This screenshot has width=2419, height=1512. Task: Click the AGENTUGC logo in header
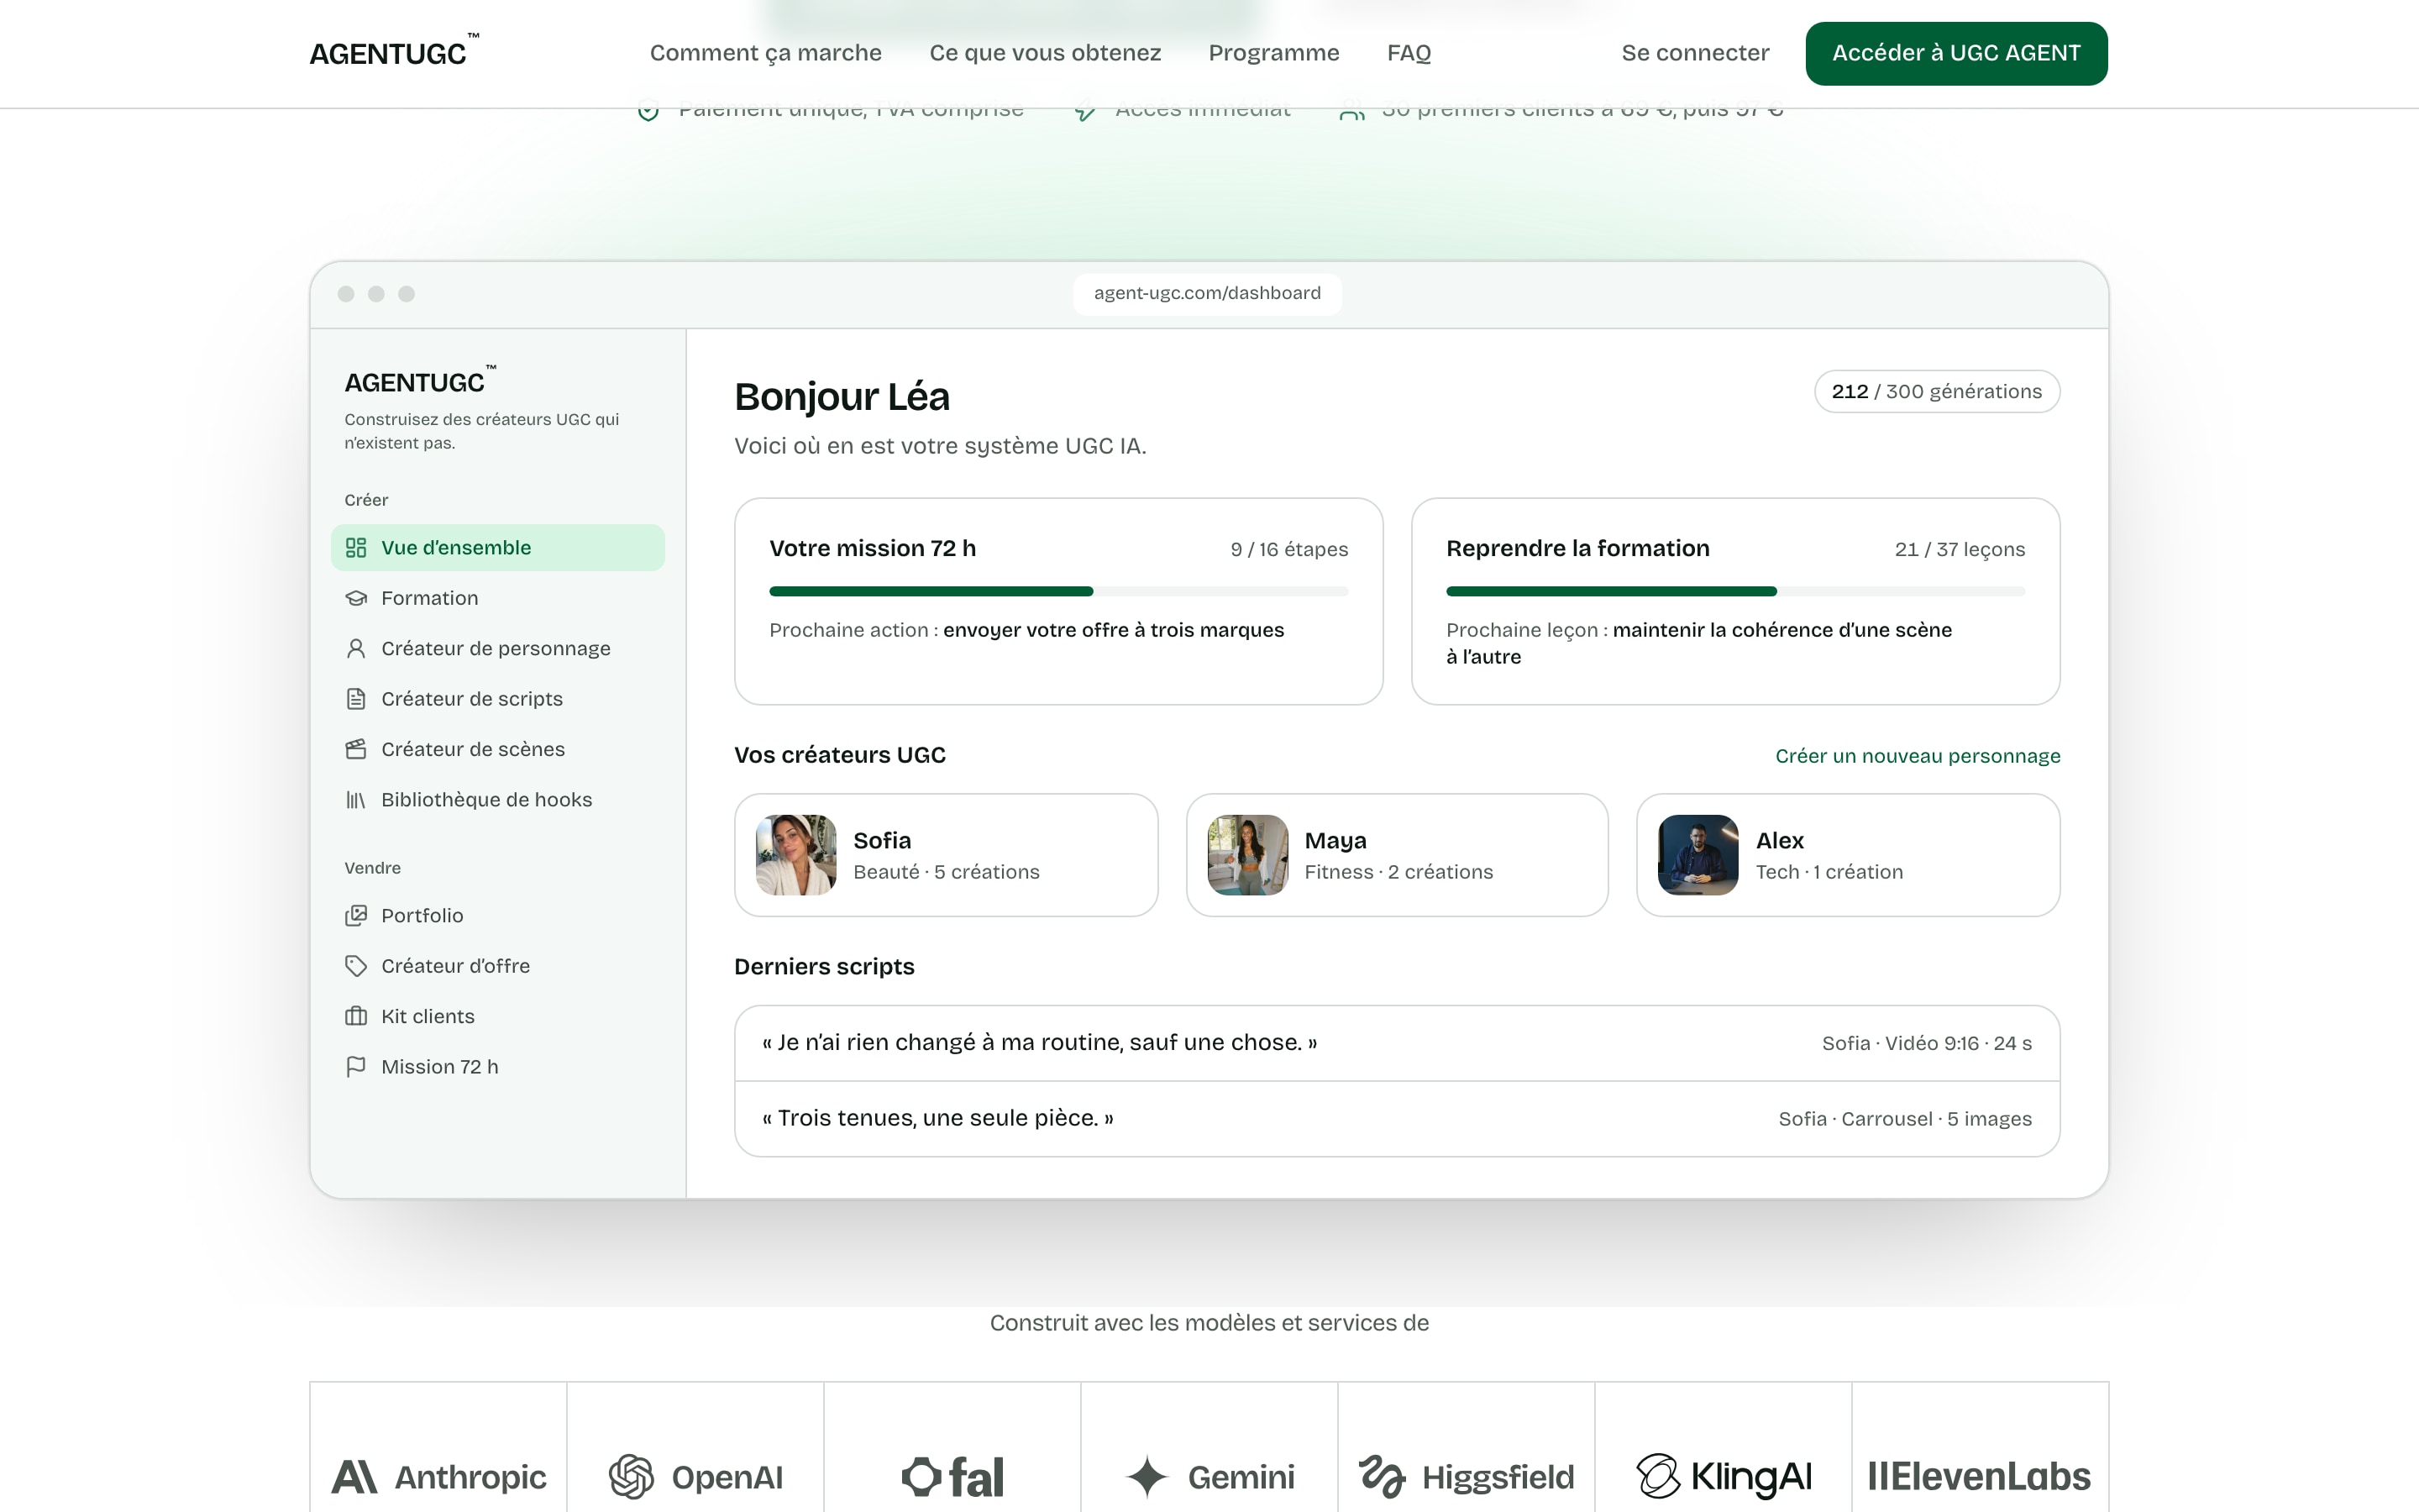click(x=394, y=51)
